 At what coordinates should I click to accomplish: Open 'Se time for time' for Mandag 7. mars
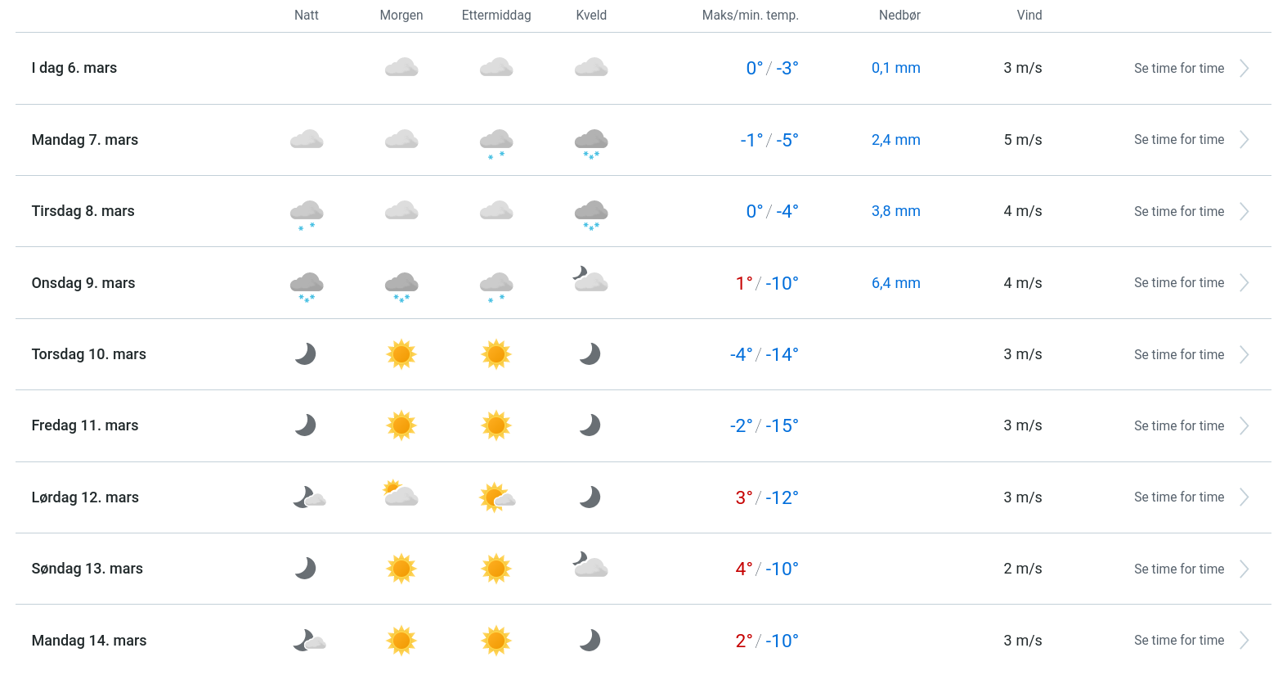point(1178,140)
